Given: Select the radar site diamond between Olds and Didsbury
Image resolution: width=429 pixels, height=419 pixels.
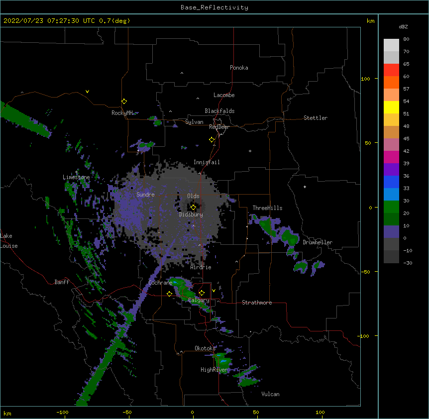Looking at the screenshot, I should point(193,208).
